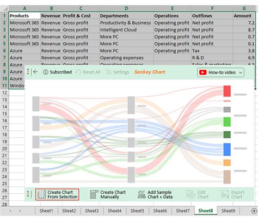Click the R & D cell
Image resolution: width=258 pixels, height=221 pixels.
[212, 58]
